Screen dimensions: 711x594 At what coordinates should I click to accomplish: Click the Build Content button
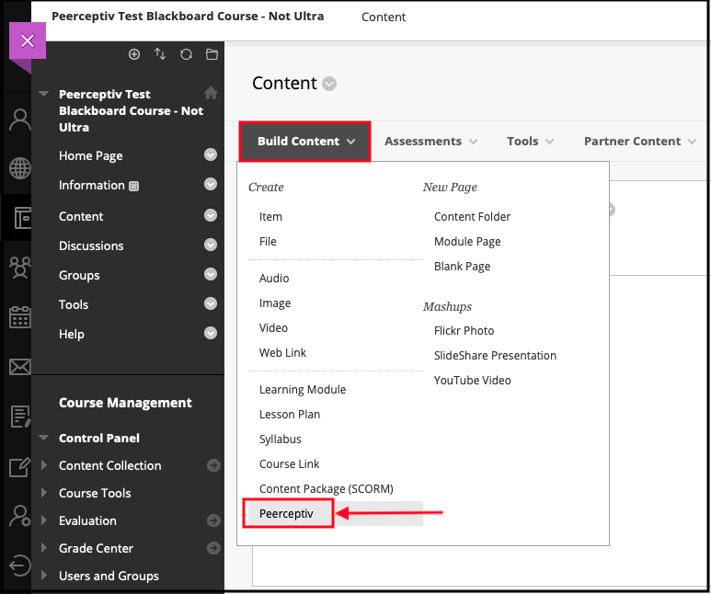(305, 142)
